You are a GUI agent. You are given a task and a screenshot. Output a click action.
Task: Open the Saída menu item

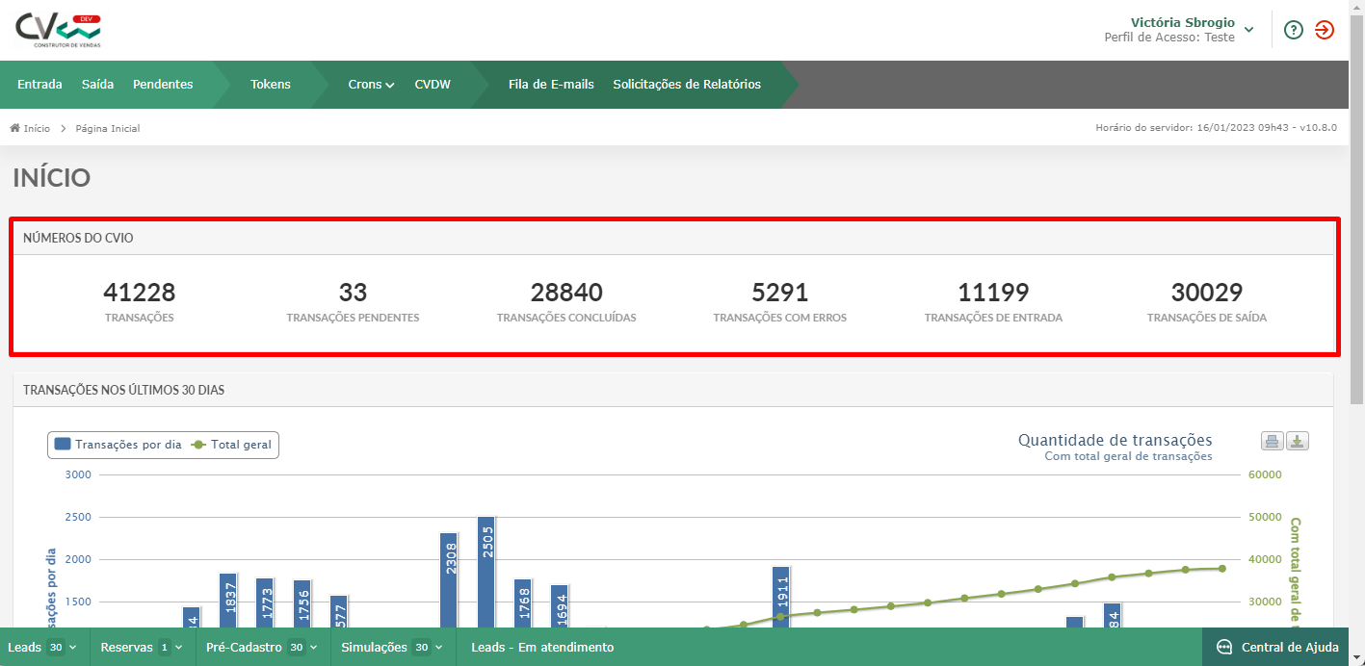97,85
